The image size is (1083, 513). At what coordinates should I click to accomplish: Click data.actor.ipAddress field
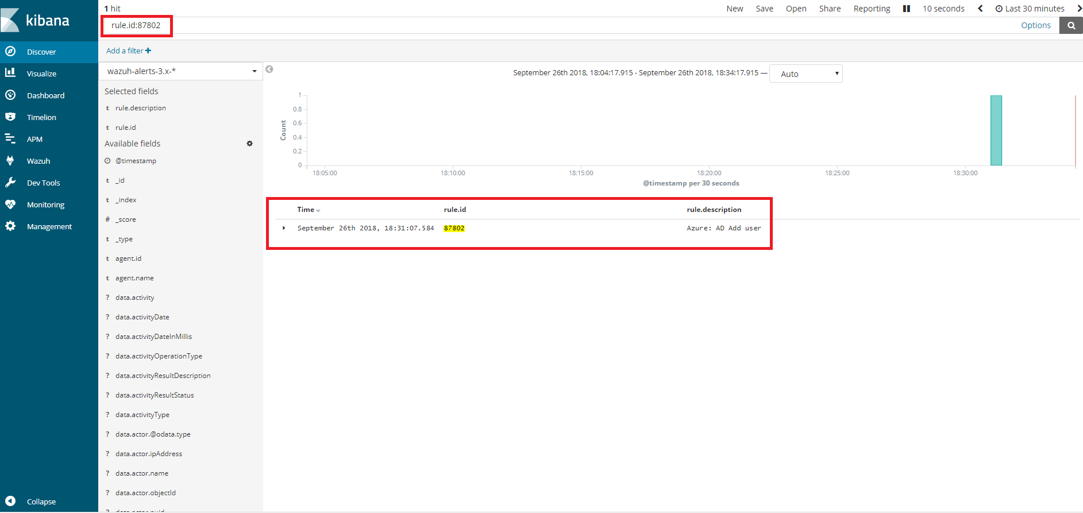149,454
